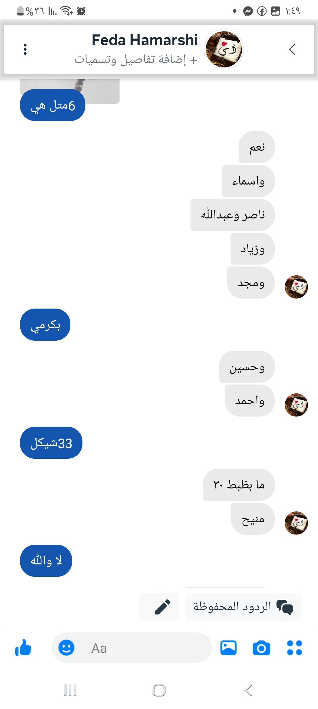Tap the Android home button
This screenshot has width=318, height=709.
point(159,690)
